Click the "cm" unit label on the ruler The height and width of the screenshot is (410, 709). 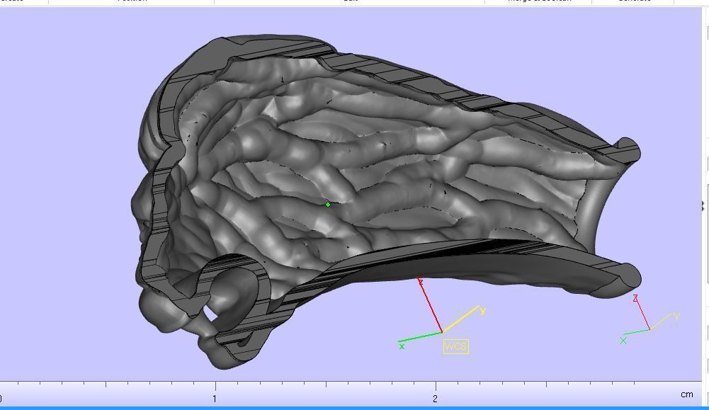point(686,394)
